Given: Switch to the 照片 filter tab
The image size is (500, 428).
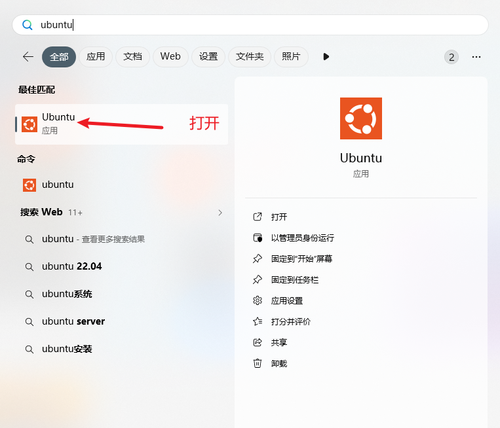Looking at the screenshot, I should click(291, 57).
